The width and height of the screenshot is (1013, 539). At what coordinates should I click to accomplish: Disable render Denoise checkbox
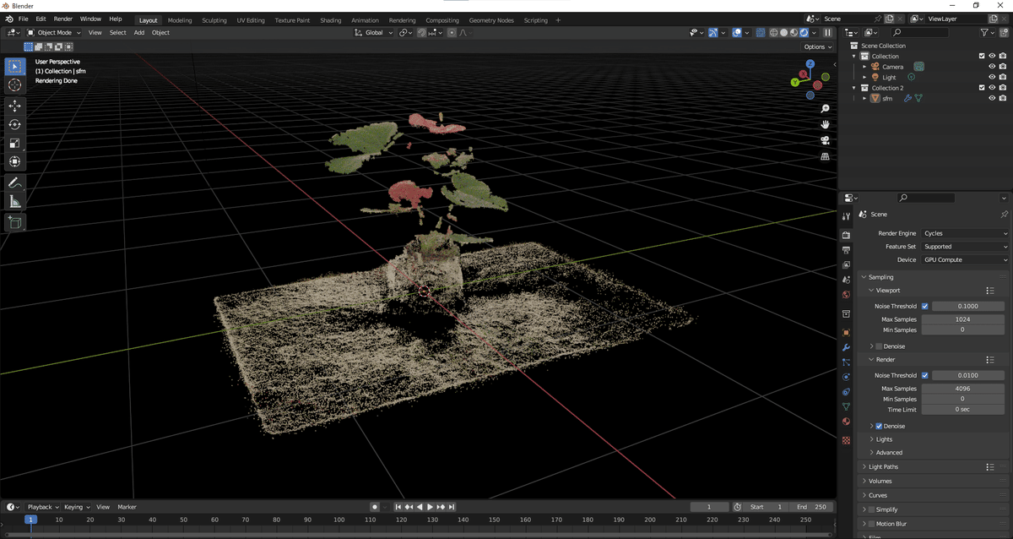coord(879,426)
